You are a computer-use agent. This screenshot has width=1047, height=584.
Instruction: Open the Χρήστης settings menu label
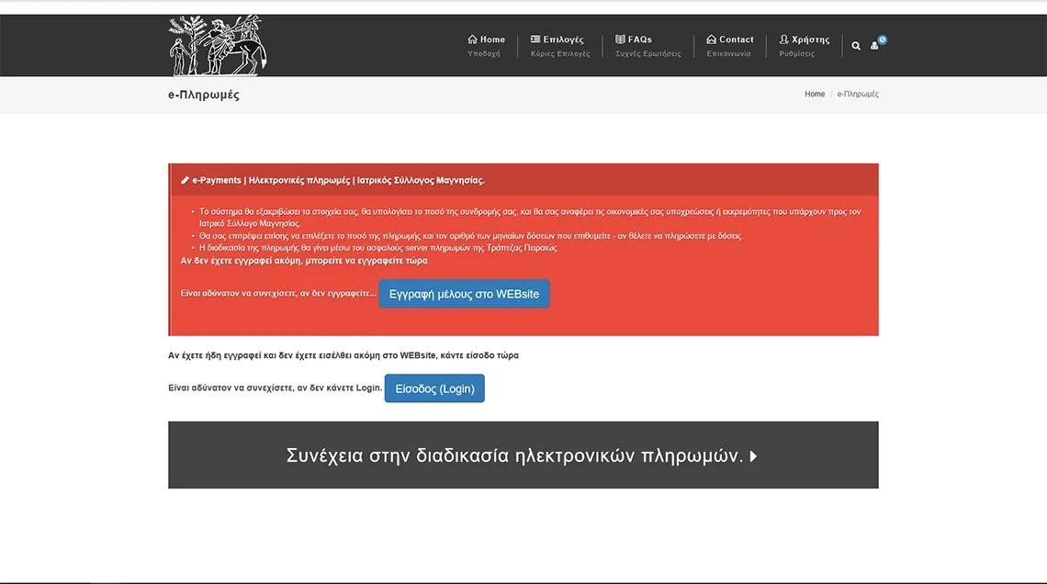(x=810, y=39)
